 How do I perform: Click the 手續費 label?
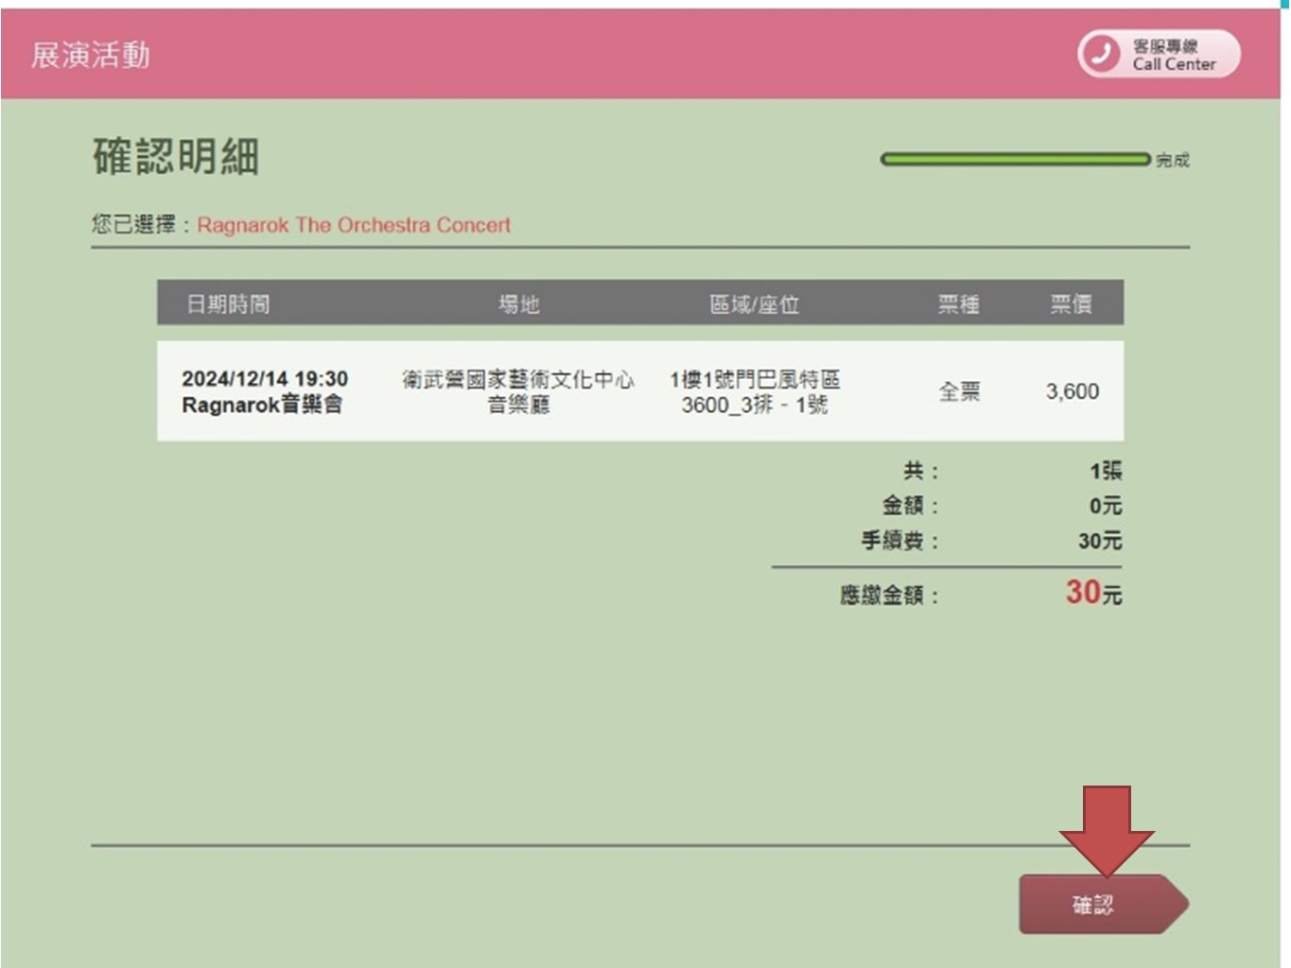click(899, 541)
